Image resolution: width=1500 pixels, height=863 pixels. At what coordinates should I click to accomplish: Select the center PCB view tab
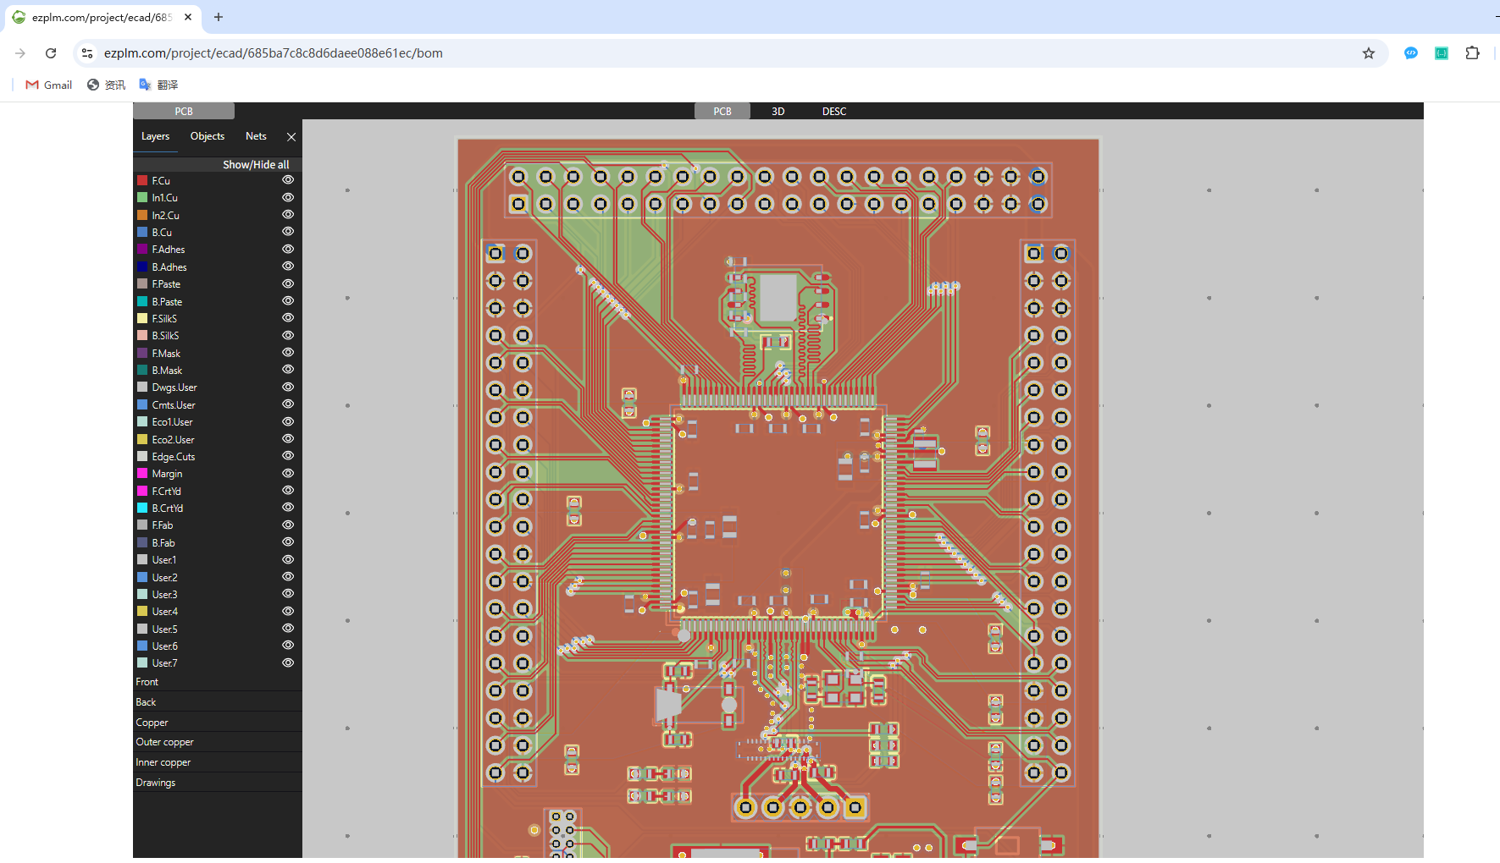[x=722, y=111]
